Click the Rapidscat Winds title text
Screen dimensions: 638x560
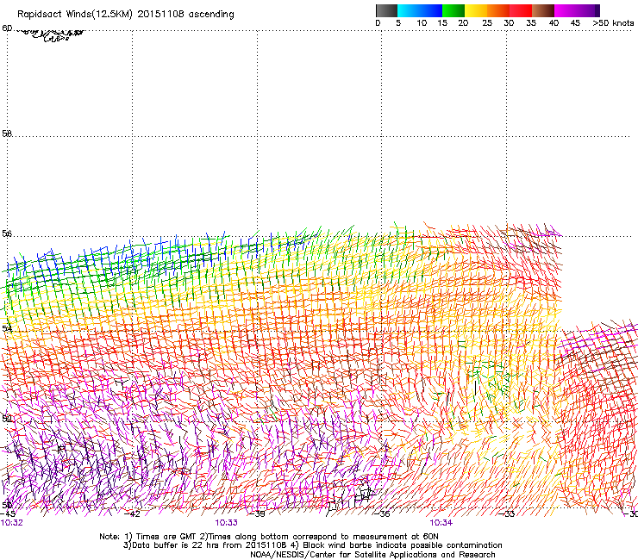[126, 15]
